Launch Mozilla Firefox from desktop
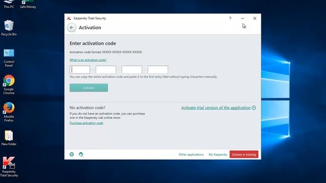Viewport: 326px width, 183px height. [9, 112]
